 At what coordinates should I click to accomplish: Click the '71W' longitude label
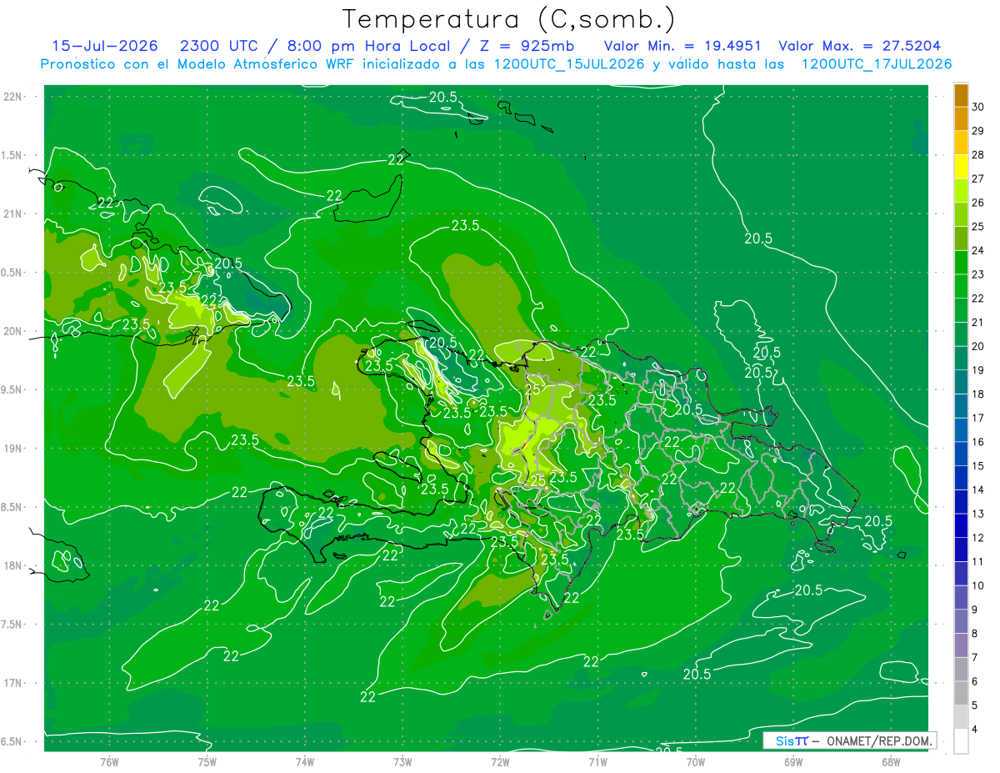[597, 761]
